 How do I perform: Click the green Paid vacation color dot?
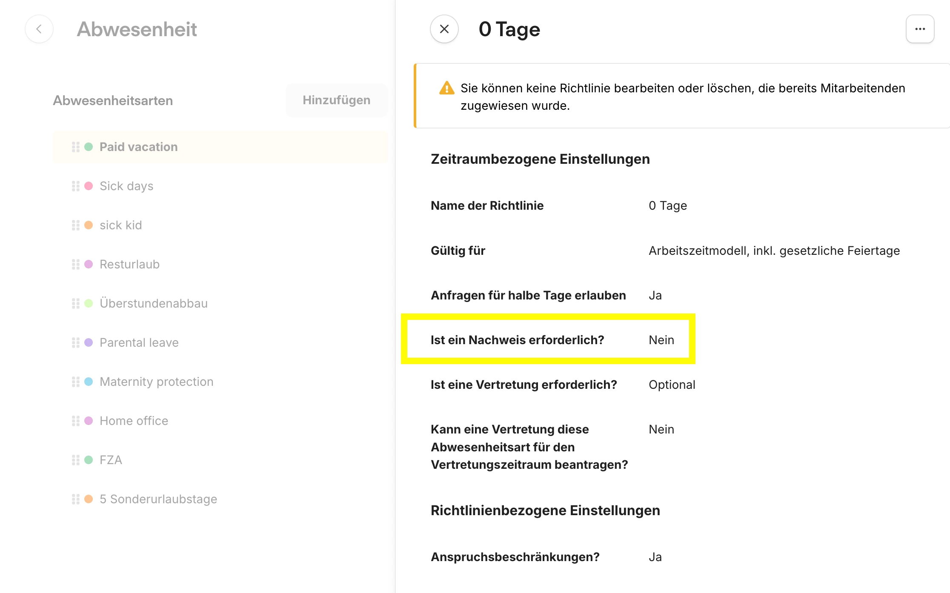[89, 147]
